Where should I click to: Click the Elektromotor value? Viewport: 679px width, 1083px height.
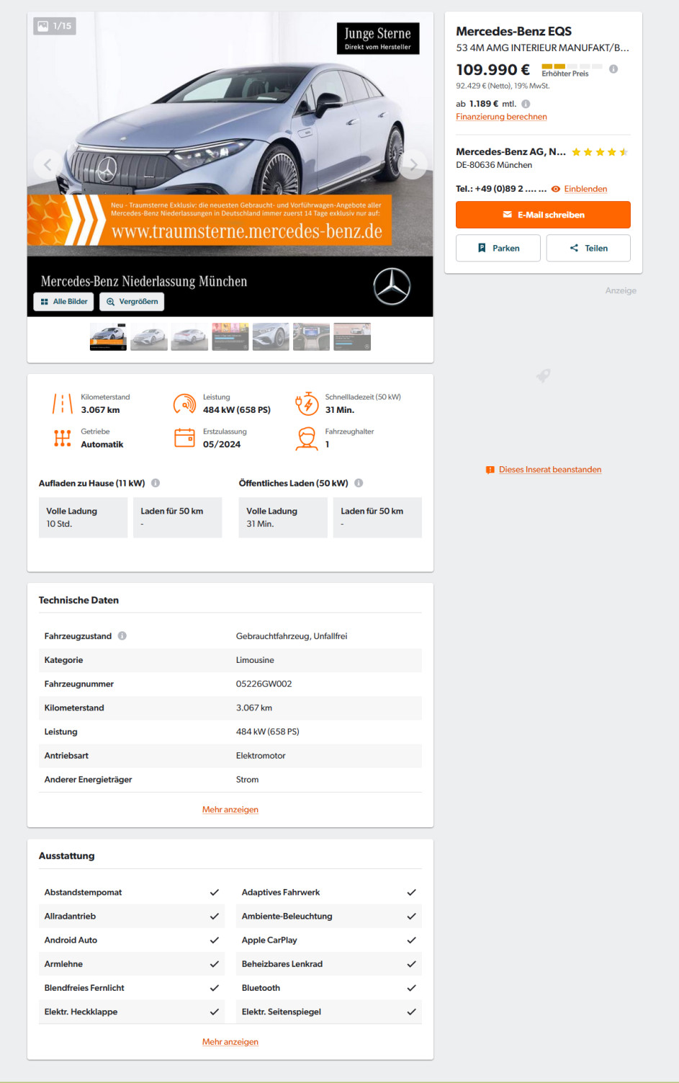coord(261,756)
